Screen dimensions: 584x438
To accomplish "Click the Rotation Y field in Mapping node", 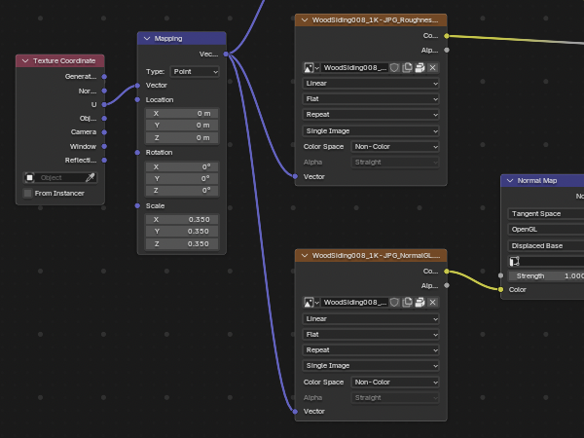I will (182, 179).
